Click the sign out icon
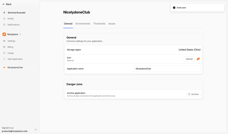The width and height of the screenshot is (228, 134). (36, 129)
